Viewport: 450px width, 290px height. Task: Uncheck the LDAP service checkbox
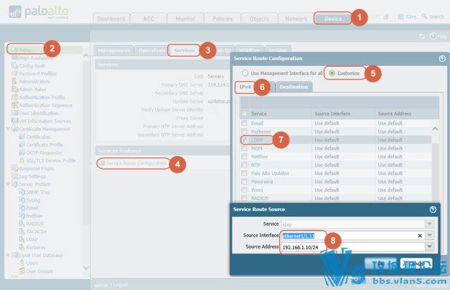click(244, 139)
